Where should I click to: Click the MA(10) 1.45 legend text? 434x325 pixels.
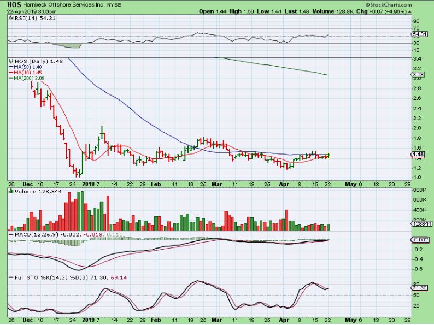click(x=28, y=73)
